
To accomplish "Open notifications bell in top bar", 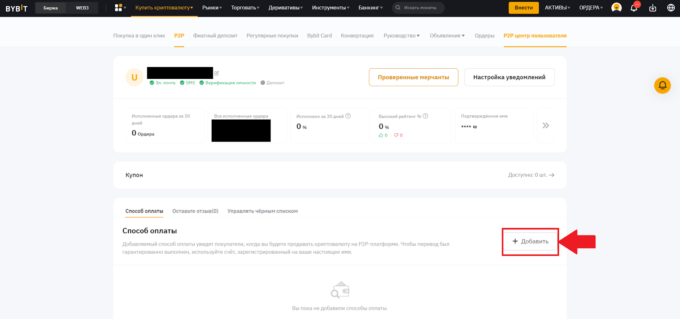I will (634, 8).
